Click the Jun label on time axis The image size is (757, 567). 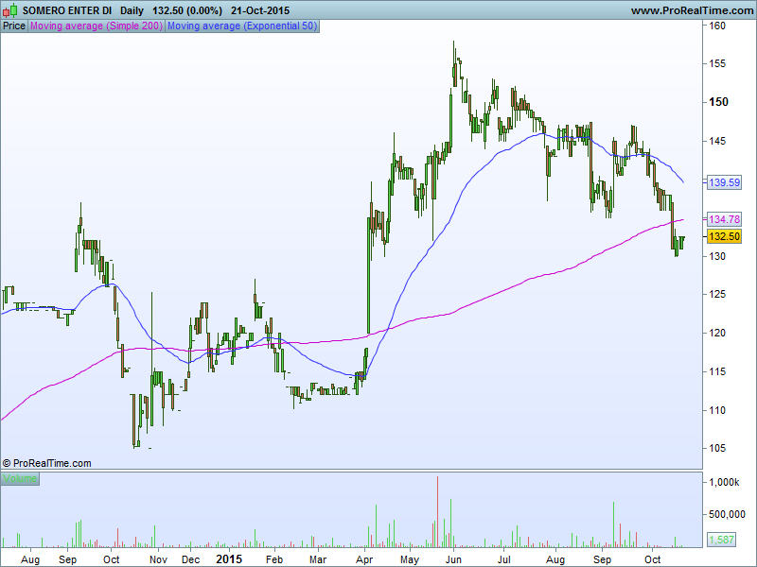pos(453,559)
